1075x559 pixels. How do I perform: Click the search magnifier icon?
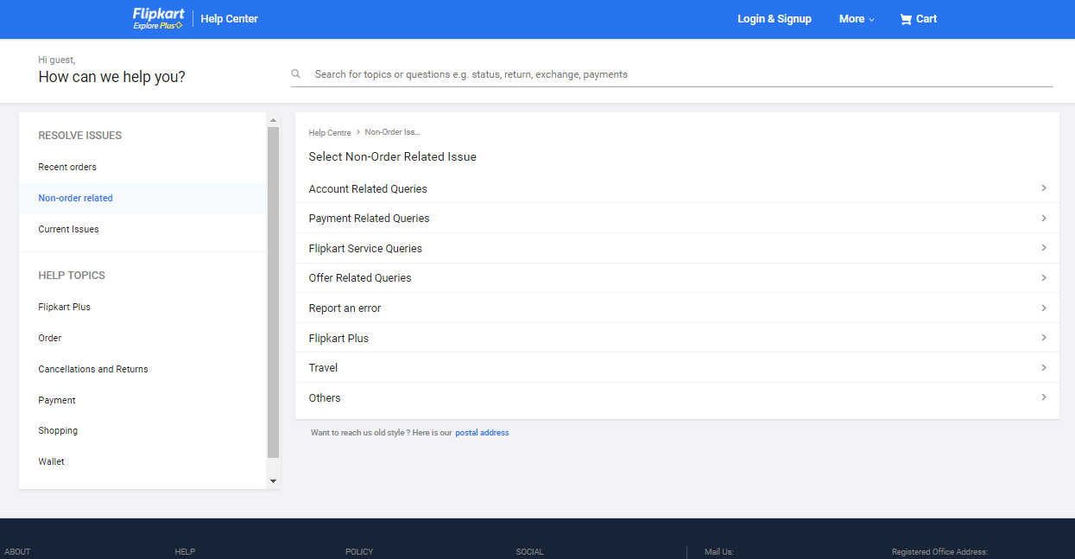(x=296, y=74)
